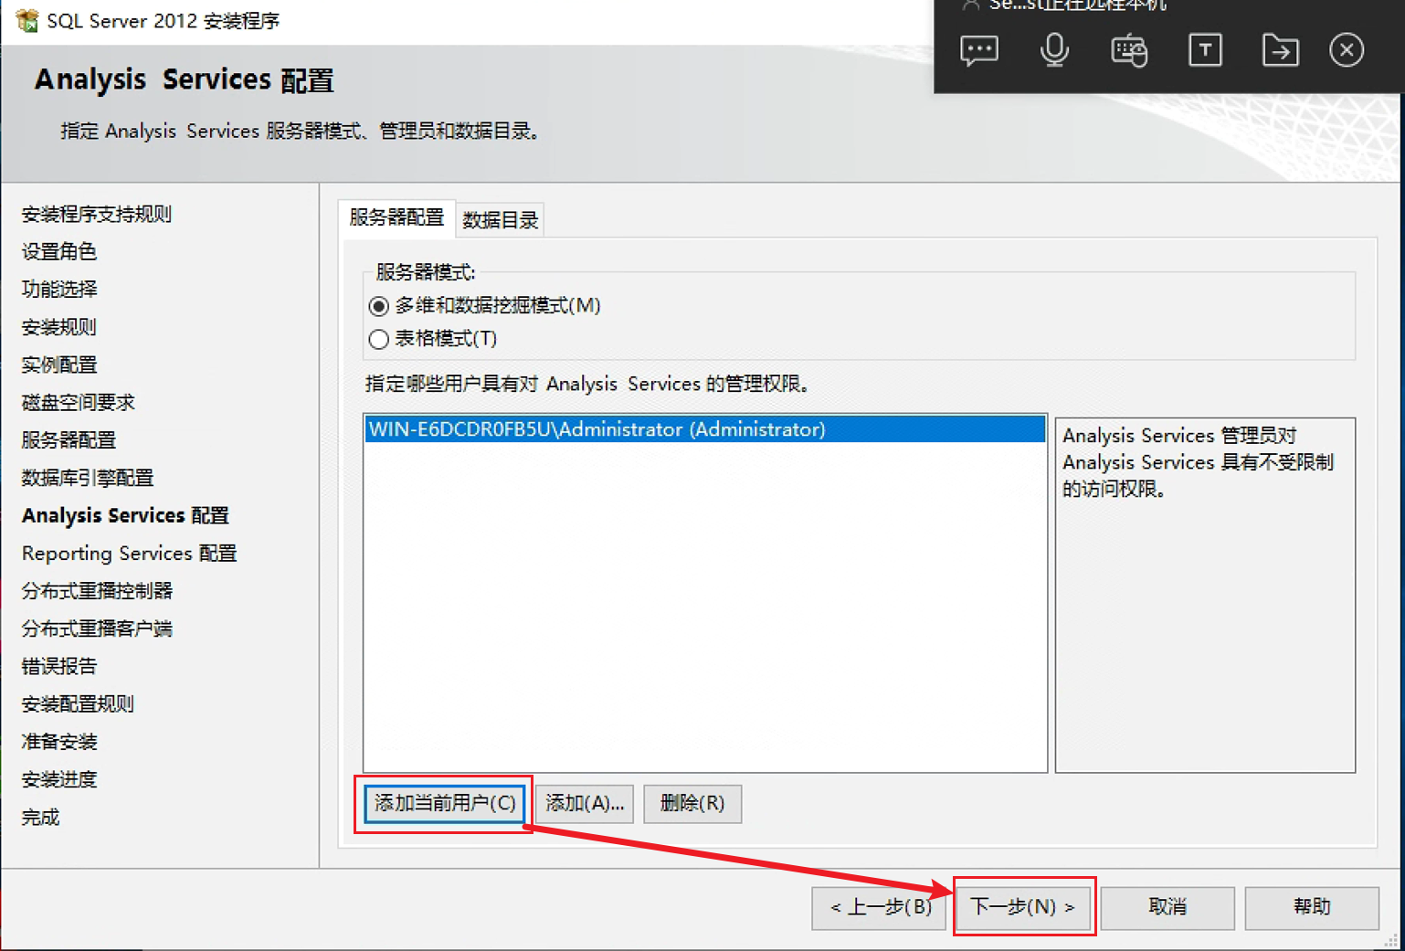1405x951 pixels.
Task: Click the Analysis Services 管理员 description text
Action: (x=1198, y=462)
